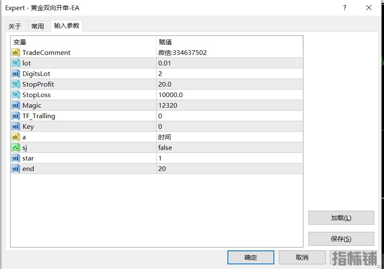The height and width of the screenshot is (269, 384).
Task: Click the integer icon beside Key
Action: [16, 126]
